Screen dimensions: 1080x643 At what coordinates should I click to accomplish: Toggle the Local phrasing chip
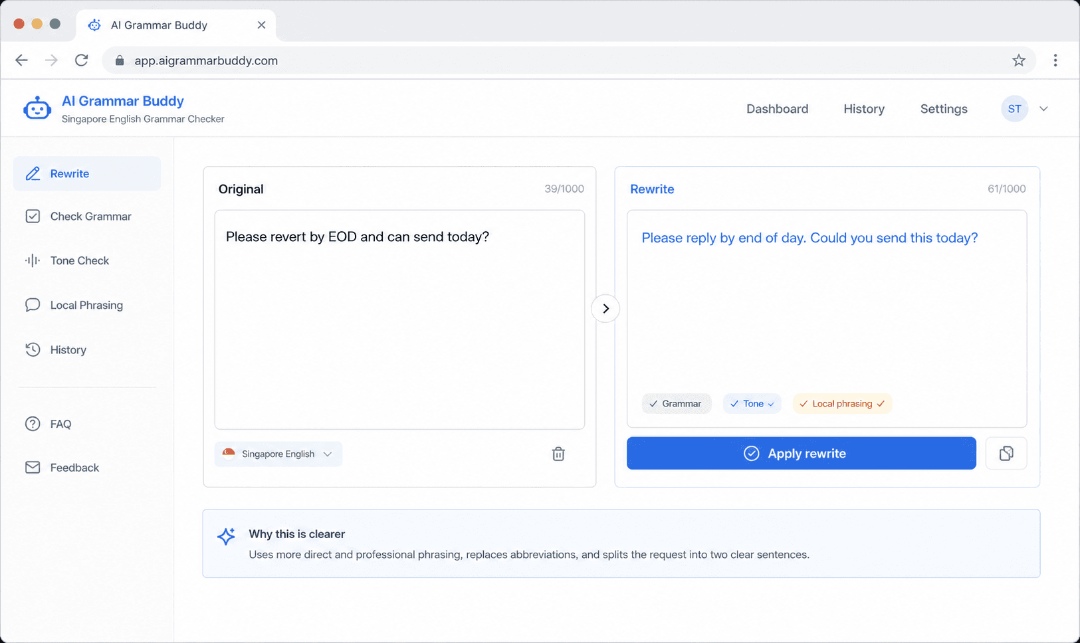pos(842,403)
